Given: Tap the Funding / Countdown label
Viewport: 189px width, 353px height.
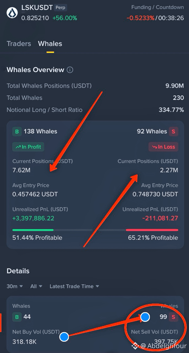Looking at the screenshot, I should [x=158, y=7].
